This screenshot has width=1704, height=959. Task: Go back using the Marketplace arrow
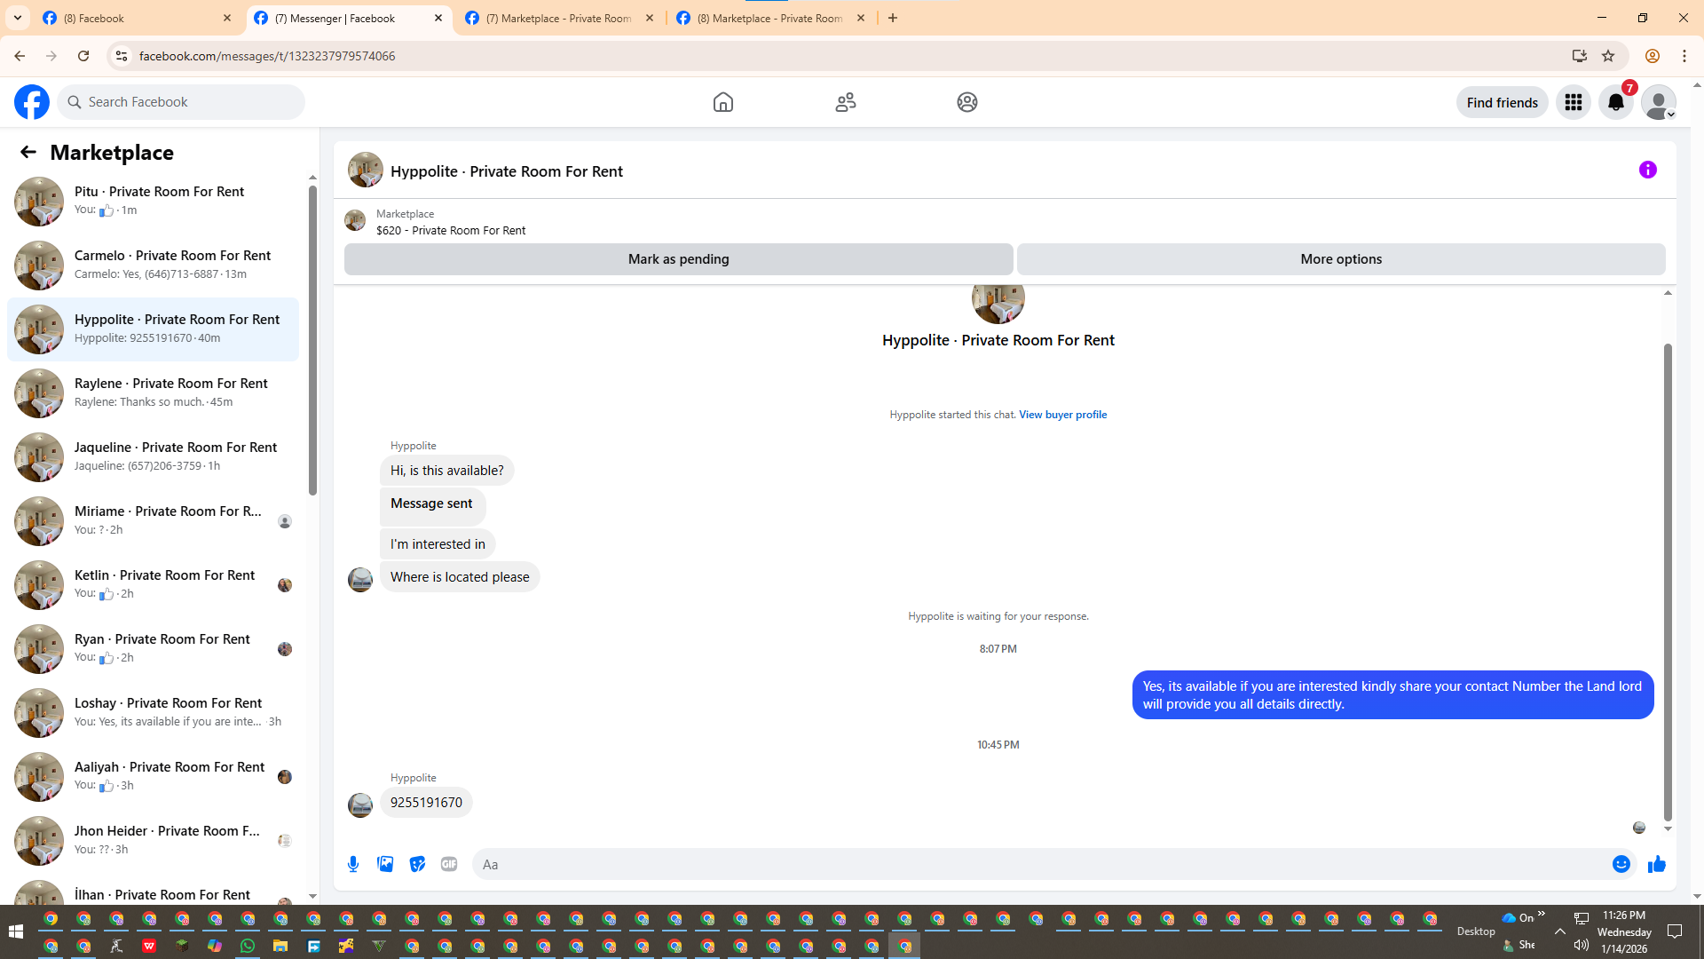[x=28, y=152]
